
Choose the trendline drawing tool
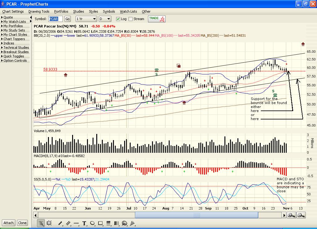[60, 223]
